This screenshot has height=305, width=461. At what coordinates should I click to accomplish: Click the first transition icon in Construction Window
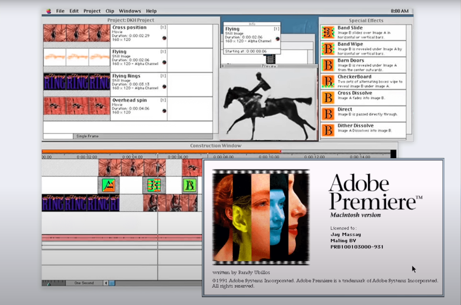pos(109,185)
